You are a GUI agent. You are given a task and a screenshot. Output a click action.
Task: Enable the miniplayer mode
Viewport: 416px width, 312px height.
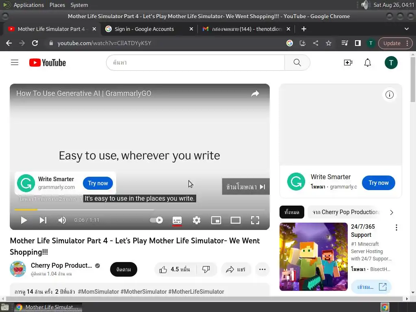click(216, 220)
